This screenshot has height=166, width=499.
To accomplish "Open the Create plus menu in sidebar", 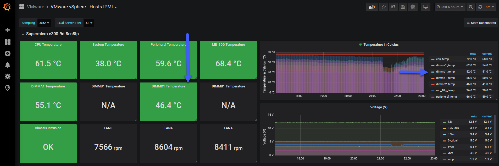I will click(8, 30).
